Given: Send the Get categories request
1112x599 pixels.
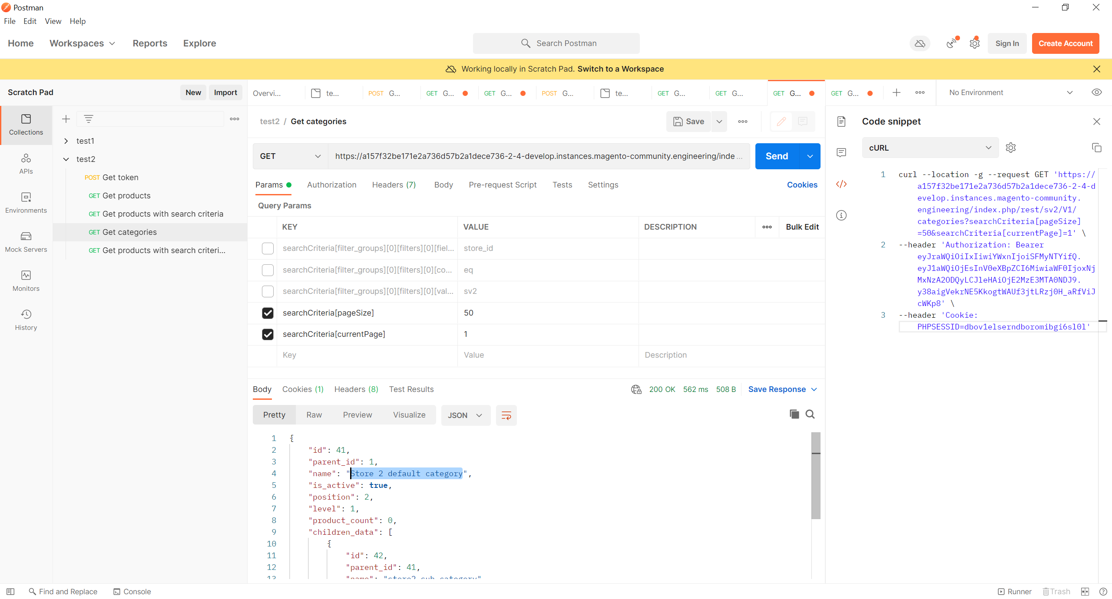Looking at the screenshot, I should click(x=777, y=156).
